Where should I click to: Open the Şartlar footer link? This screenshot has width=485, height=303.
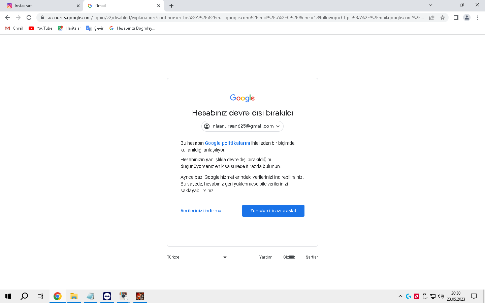[312, 257]
